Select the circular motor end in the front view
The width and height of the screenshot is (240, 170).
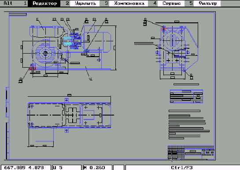click(45, 53)
